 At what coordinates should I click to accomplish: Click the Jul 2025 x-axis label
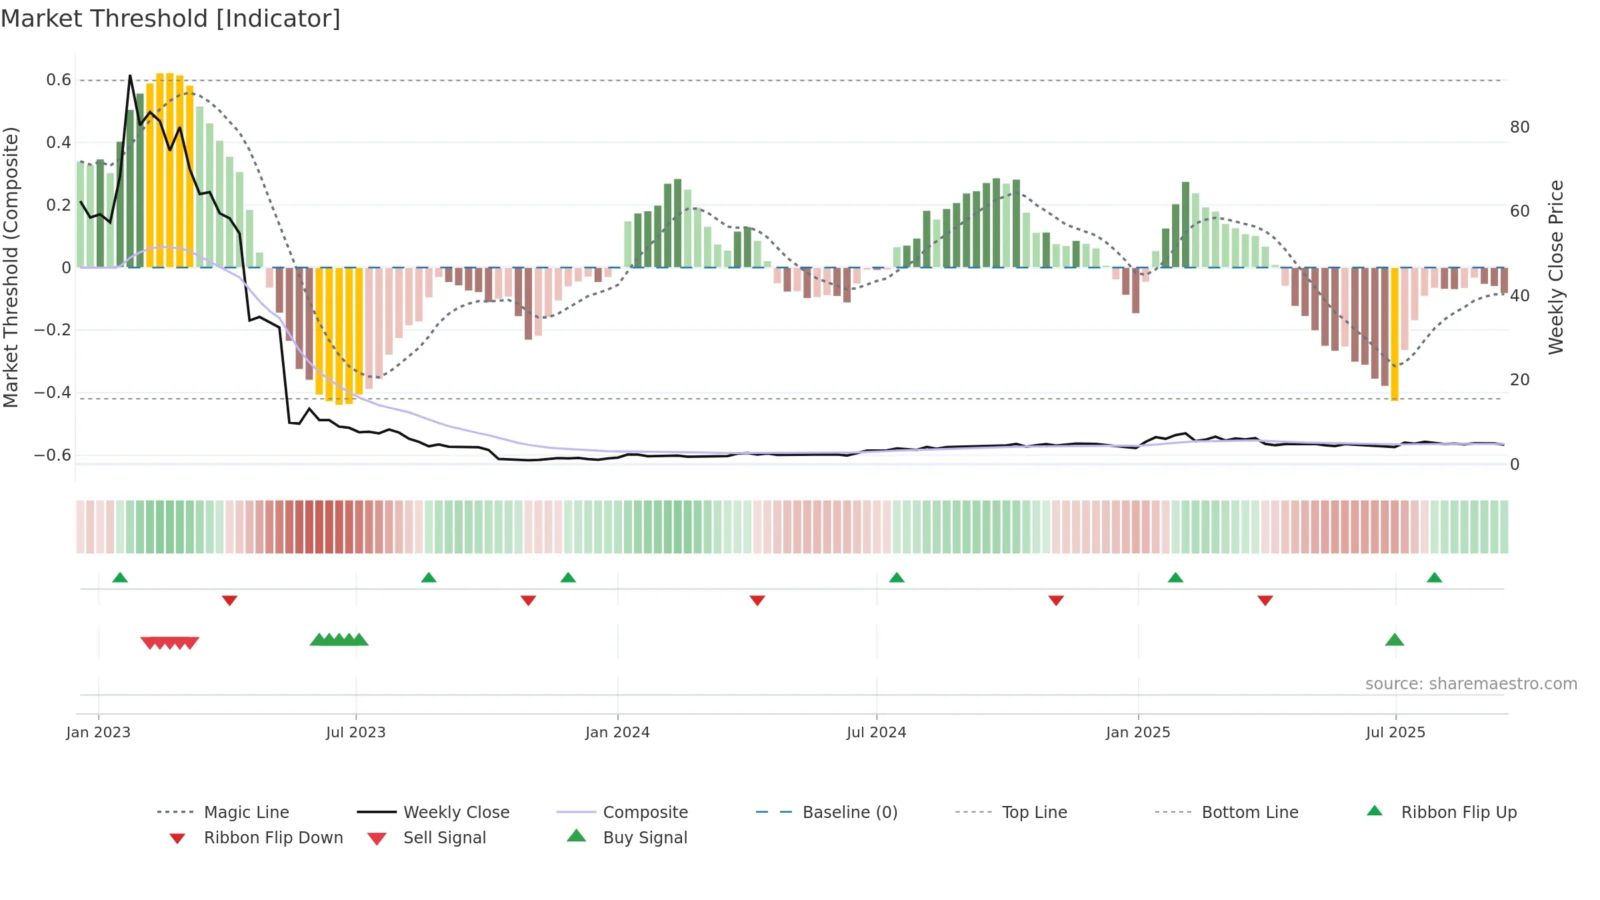pos(1396,732)
